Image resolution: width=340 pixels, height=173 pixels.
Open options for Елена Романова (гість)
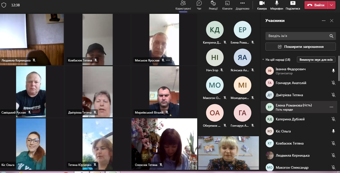click(331, 107)
